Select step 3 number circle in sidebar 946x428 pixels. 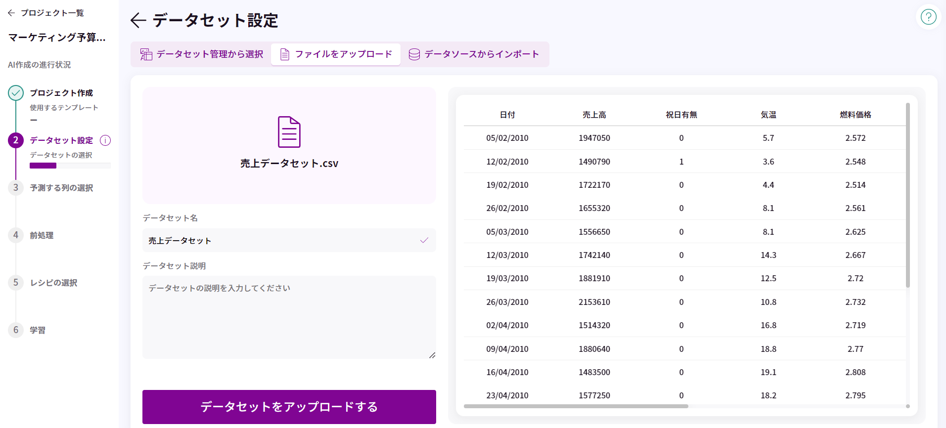16,188
